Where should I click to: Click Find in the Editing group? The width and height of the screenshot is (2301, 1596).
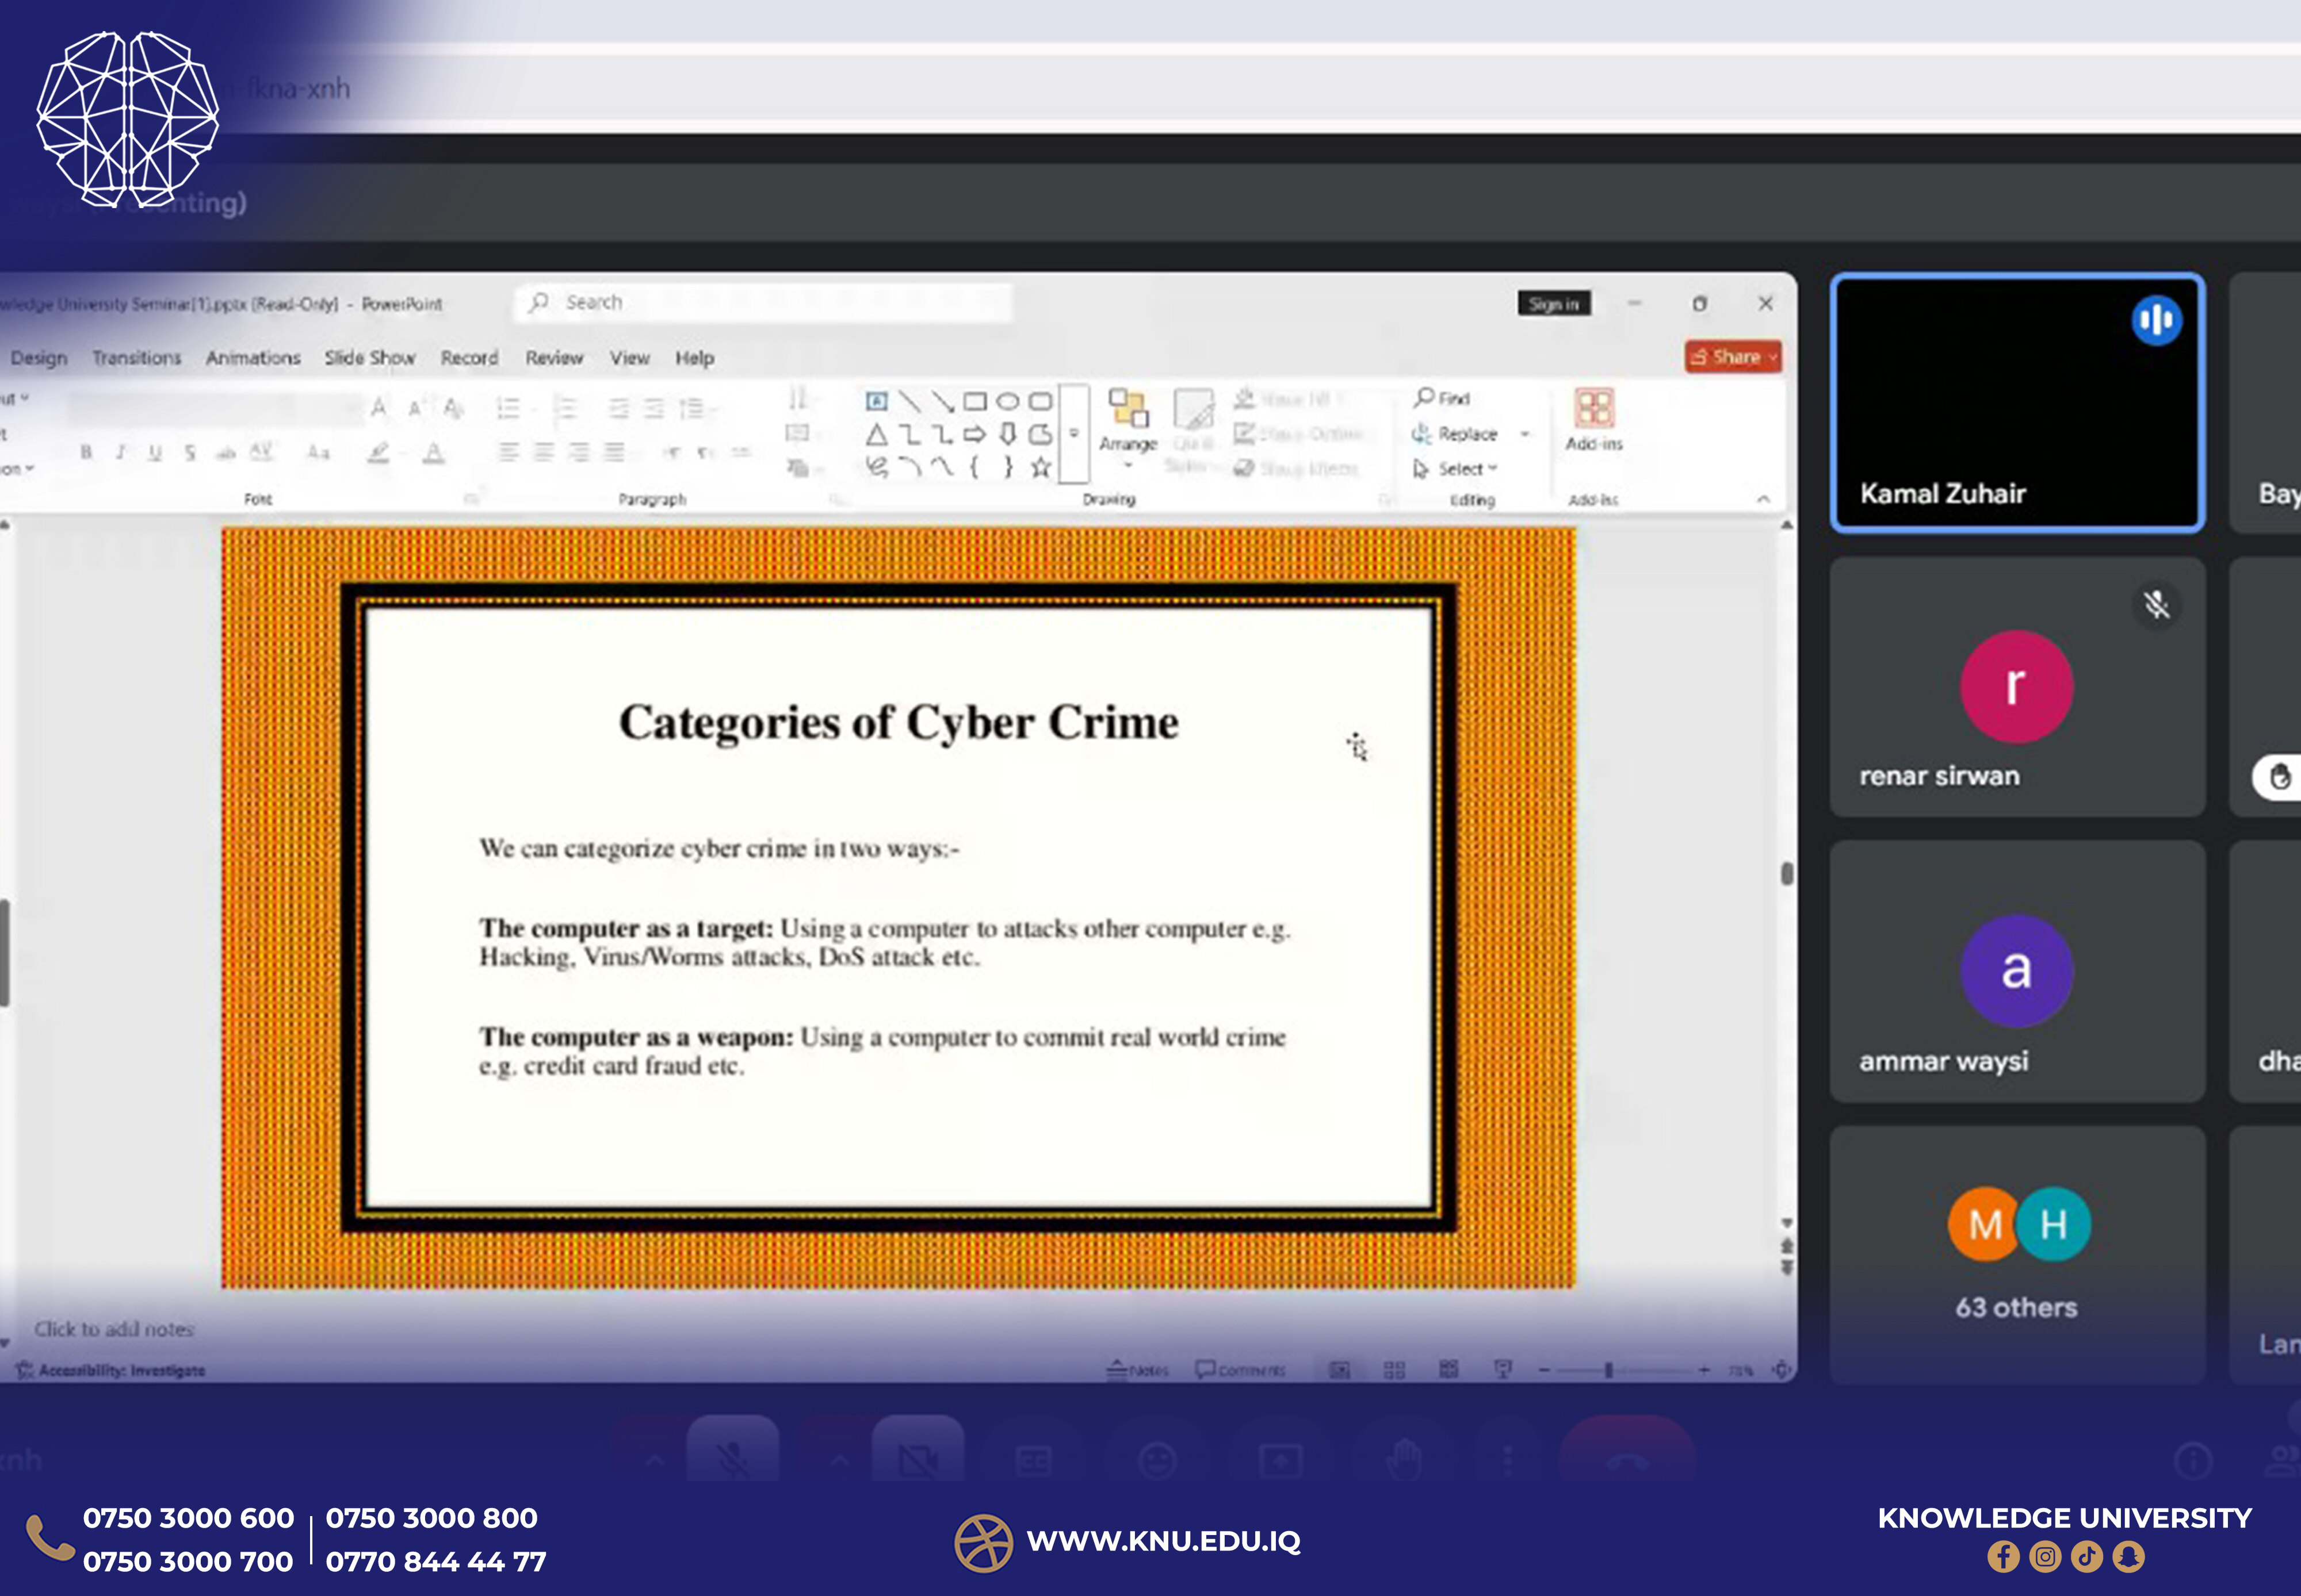(1442, 398)
